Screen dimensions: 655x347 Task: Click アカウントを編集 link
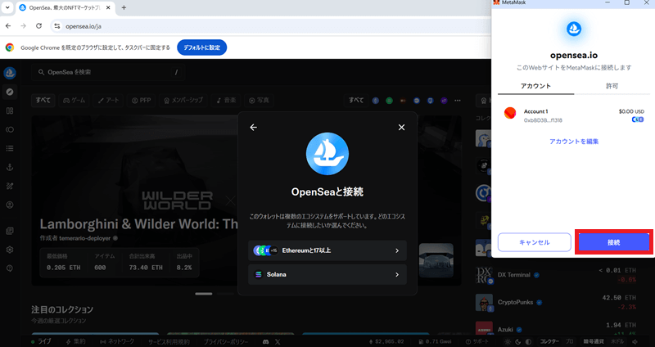(x=574, y=142)
